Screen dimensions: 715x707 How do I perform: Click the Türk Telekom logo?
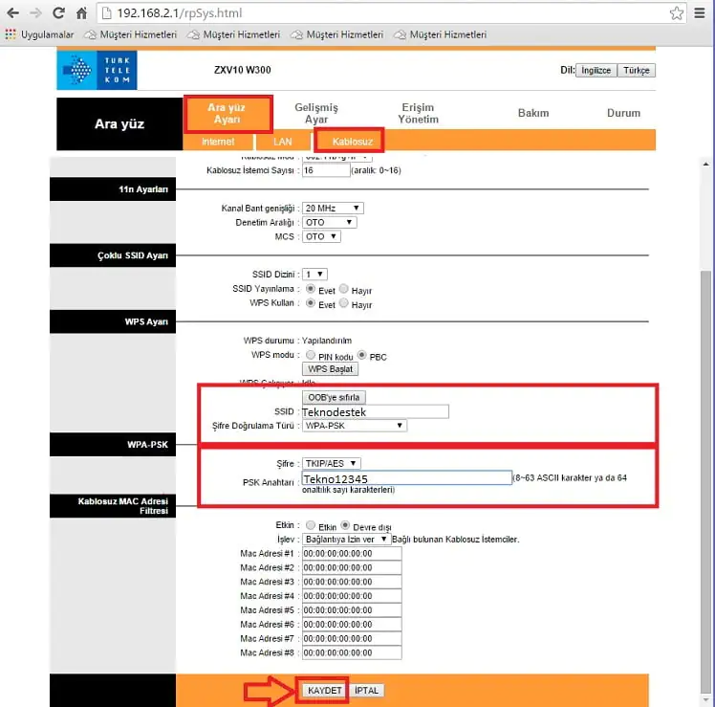click(97, 70)
